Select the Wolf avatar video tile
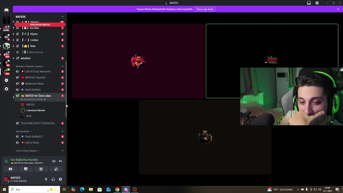Image resolution: width=343 pixels, height=193 pixels. click(x=205, y=137)
